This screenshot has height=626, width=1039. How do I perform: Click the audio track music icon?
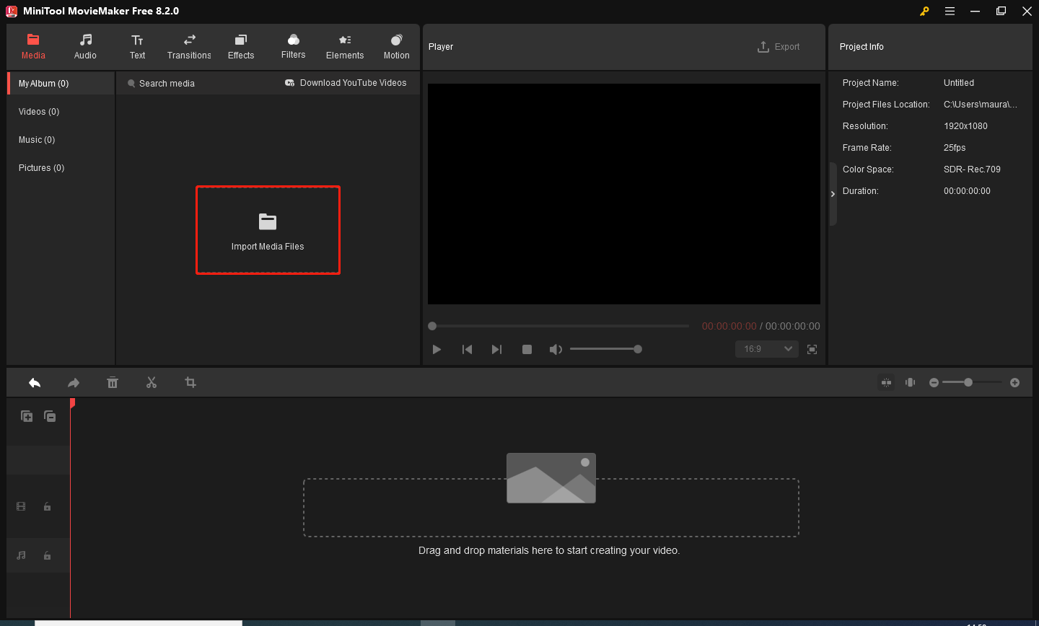[x=21, y=555]
